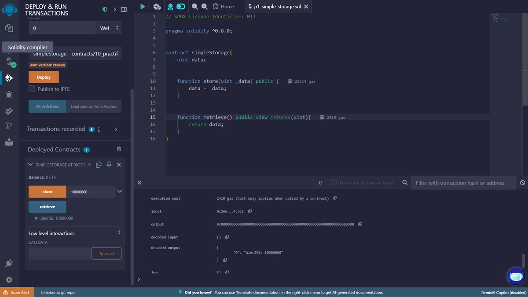Open the simpleStorage contract selector dropdown
This screenshot has width=528, height=297.
point(75,54)
